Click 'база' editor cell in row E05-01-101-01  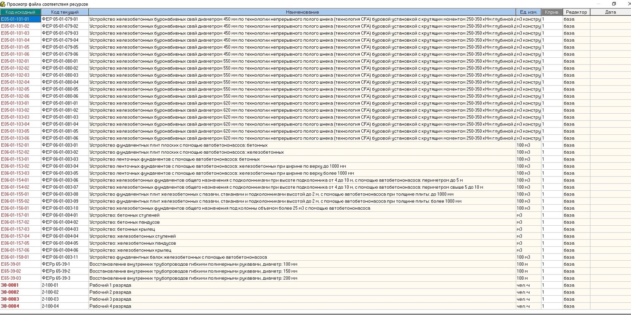click(x=576, y=19)
